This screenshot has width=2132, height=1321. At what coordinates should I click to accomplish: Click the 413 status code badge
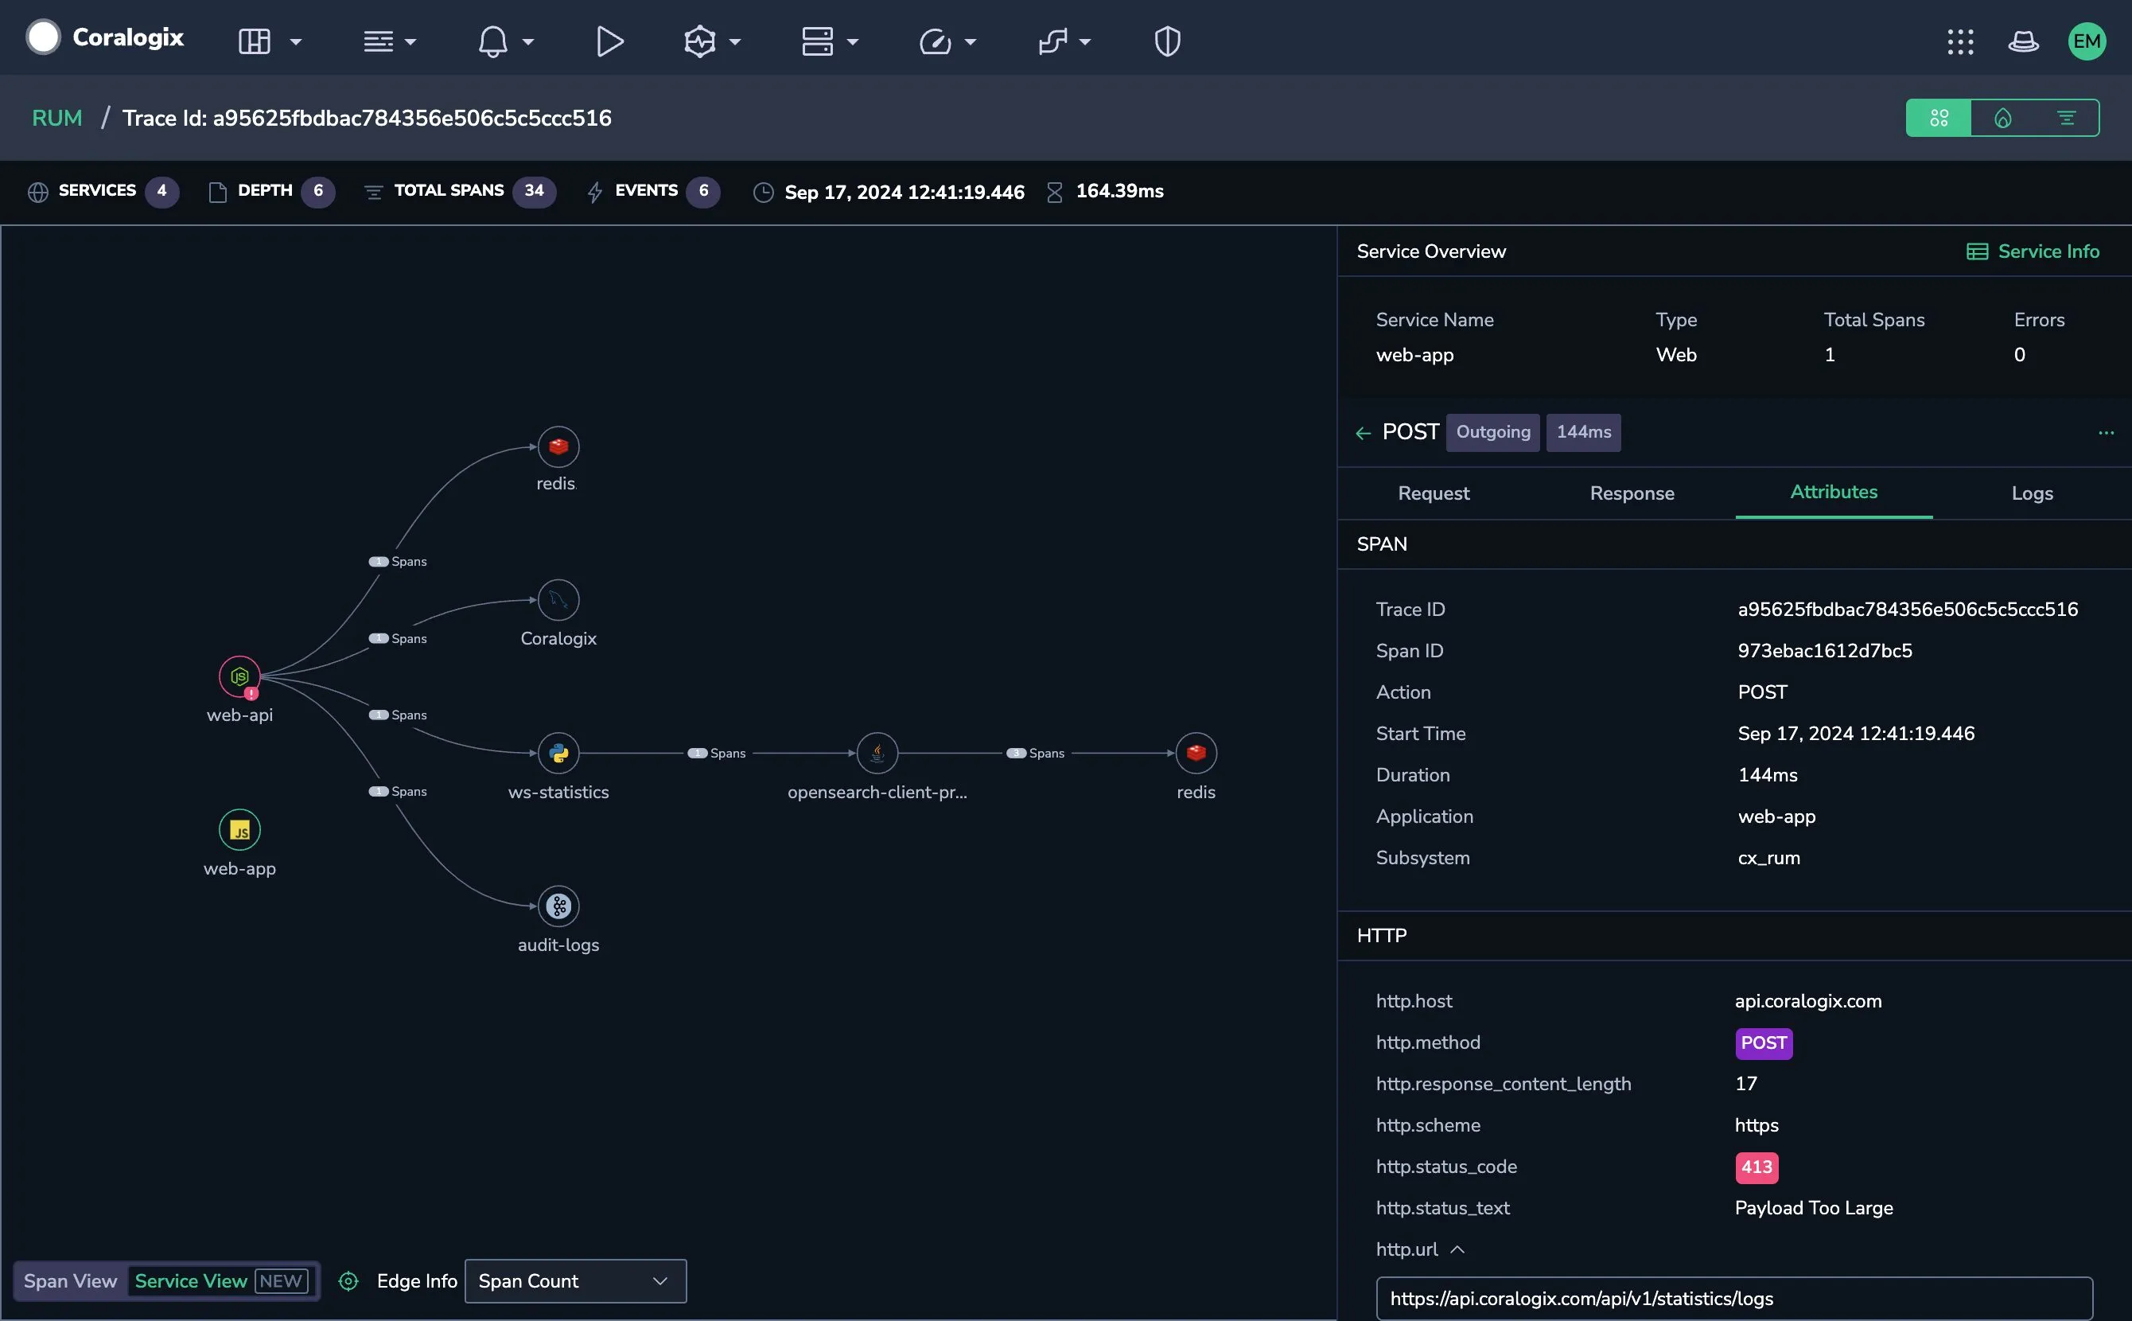pyautogui.click(x=1757, y=1167)
